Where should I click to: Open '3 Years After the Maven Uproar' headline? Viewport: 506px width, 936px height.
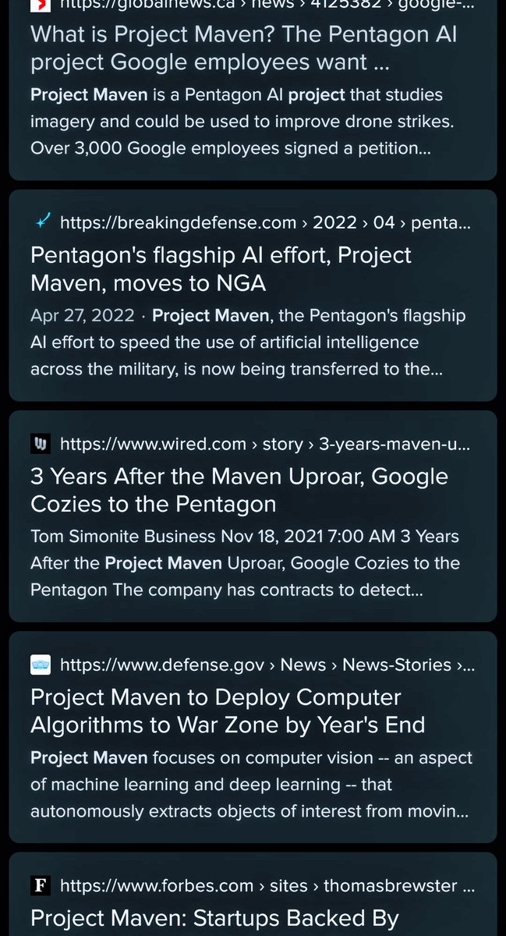239,490
